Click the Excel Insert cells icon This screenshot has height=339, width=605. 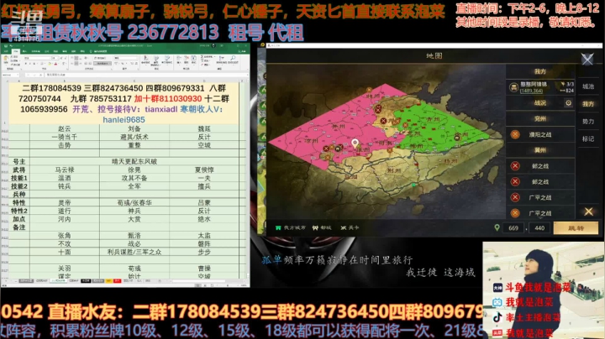tap(179, 60)
